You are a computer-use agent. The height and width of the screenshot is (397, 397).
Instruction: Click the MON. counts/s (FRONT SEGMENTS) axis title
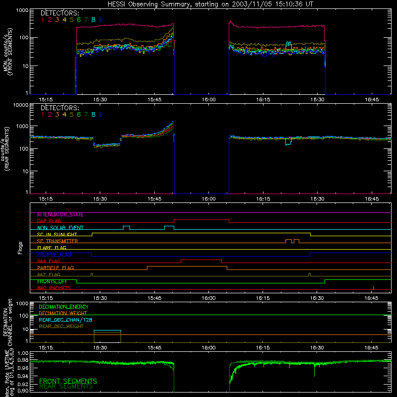[7, 52]
